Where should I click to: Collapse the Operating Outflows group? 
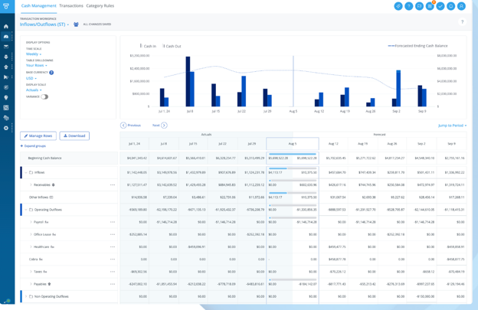(25, 210)
